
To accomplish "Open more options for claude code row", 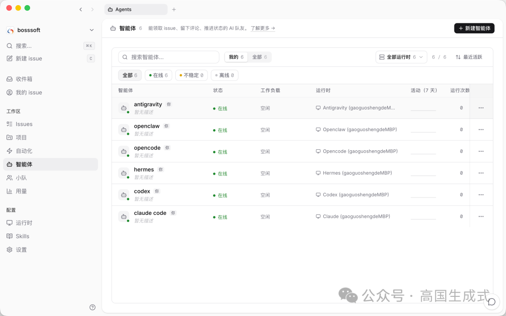I will [481, 216].
